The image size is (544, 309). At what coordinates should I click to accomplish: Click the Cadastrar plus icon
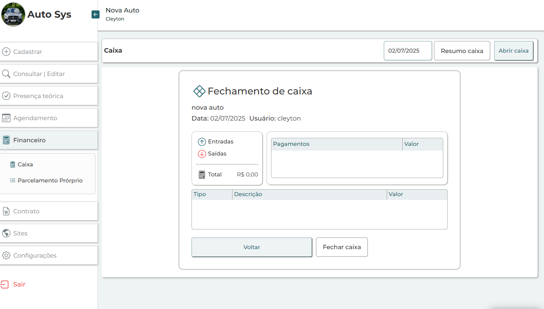coord(6,52)
